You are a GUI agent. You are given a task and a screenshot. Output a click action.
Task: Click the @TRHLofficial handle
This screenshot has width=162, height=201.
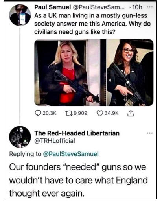point(55,141)
